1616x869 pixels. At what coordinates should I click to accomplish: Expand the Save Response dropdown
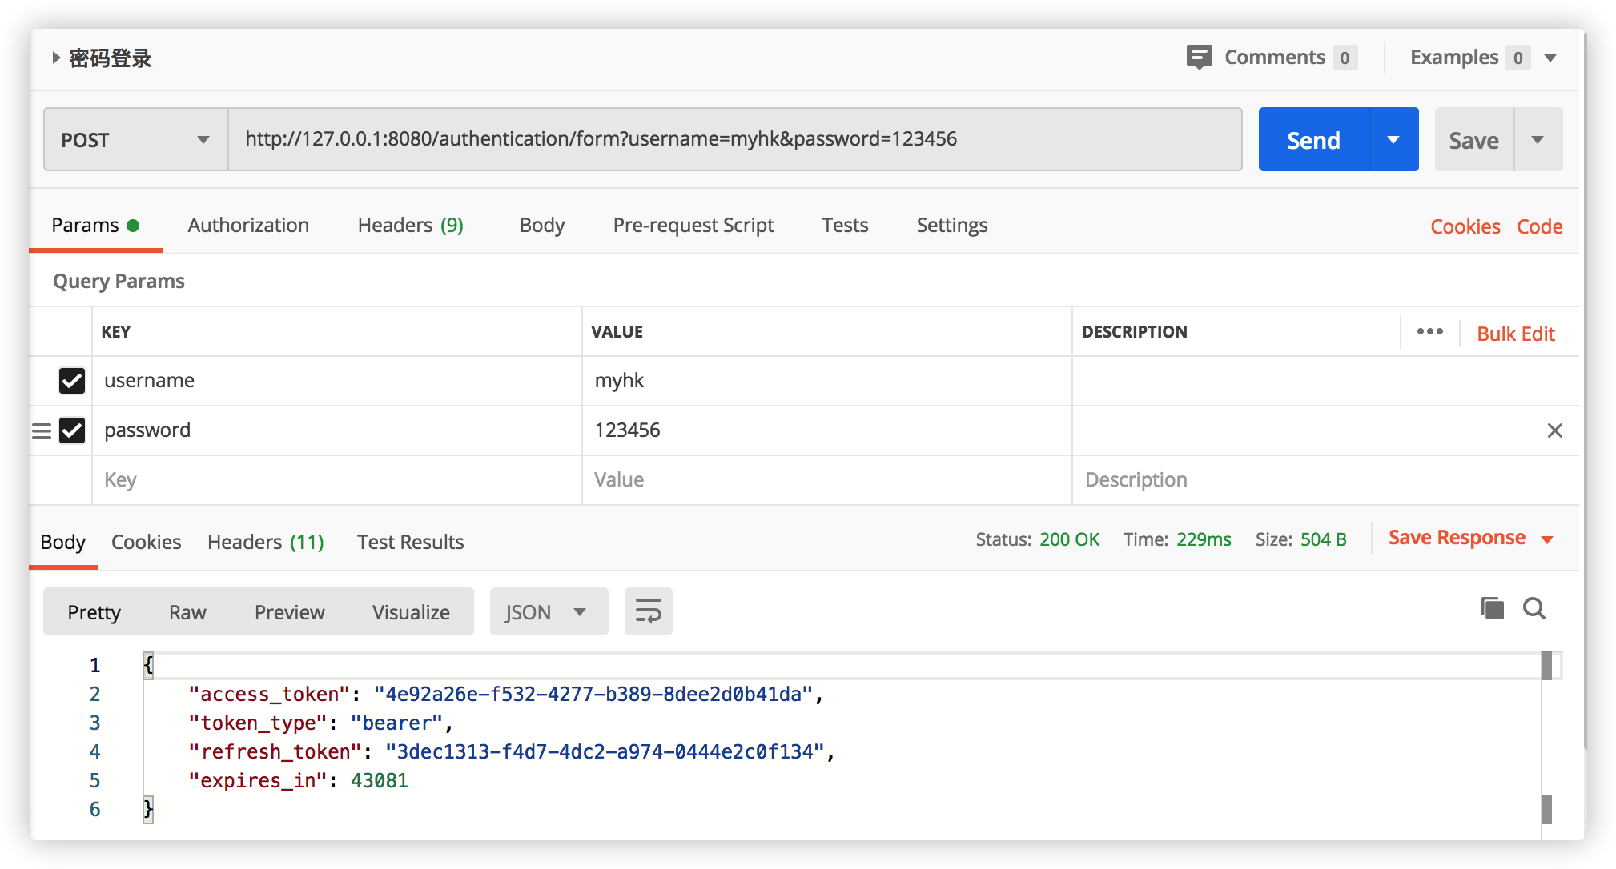[1547, 539]
